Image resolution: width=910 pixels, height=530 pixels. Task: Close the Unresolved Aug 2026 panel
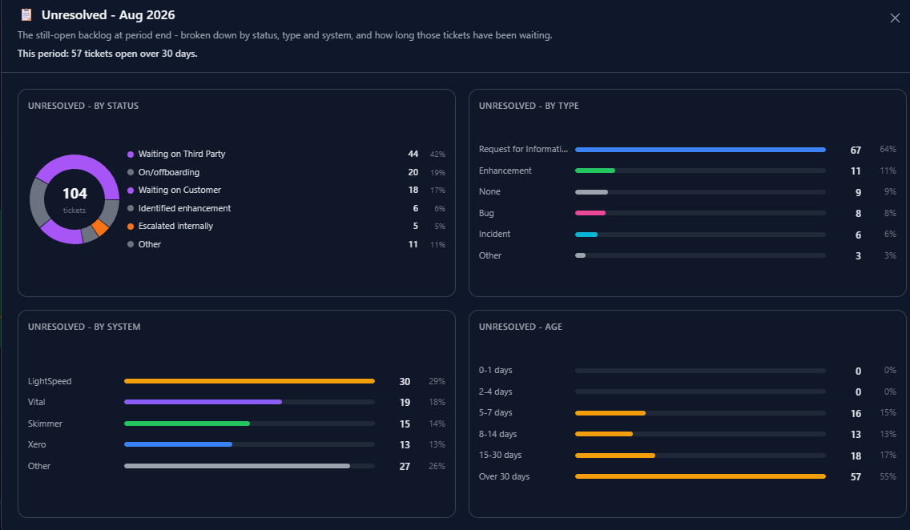(895, 18)
